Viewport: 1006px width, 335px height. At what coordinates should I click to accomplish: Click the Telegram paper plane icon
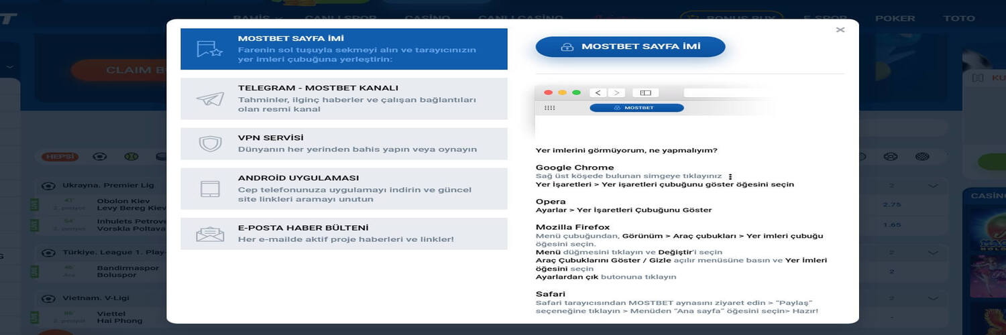tap(210, 98)
